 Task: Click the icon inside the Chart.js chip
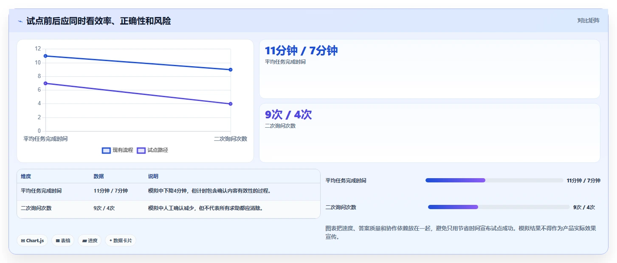click(23, 241)
